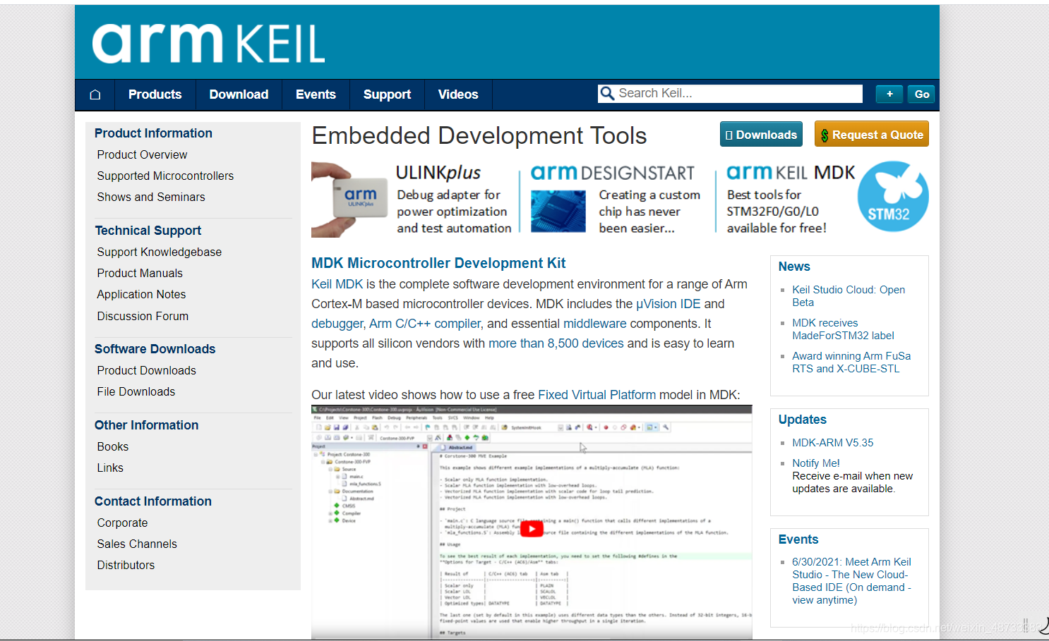Follow the Keil MDK link
This screenshot has height=641, width=1049.
click(337, 284)
